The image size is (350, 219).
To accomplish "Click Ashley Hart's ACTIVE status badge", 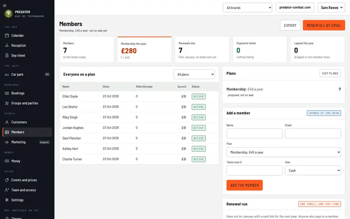I will (198, 149).
